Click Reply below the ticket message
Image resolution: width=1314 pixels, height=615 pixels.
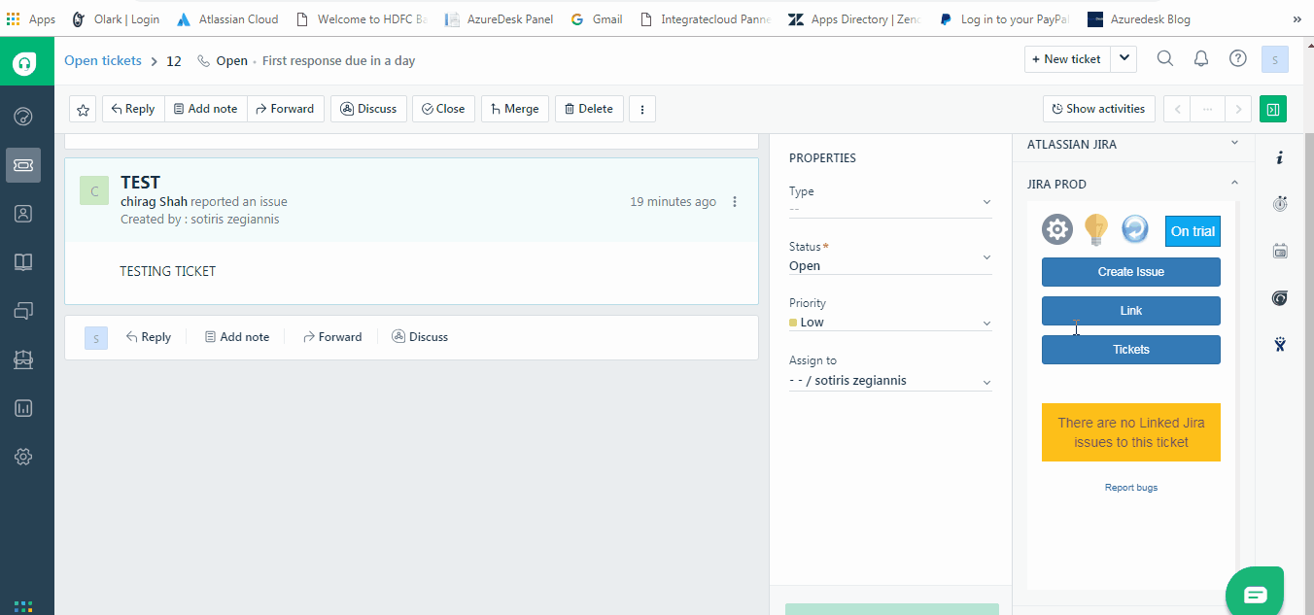click(x=148, y=337)
